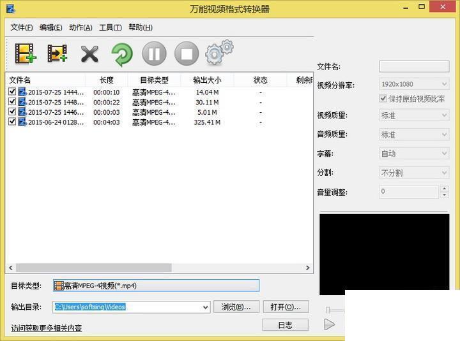This screenshot has width=460, height=341.
Task: Click file icon of 2015-07-25 1444 row
Action: pyautogui.click(x=22, y=92)
